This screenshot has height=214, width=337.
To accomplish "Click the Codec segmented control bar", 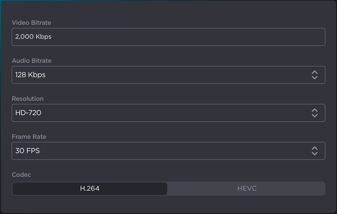I will (168, 189).
